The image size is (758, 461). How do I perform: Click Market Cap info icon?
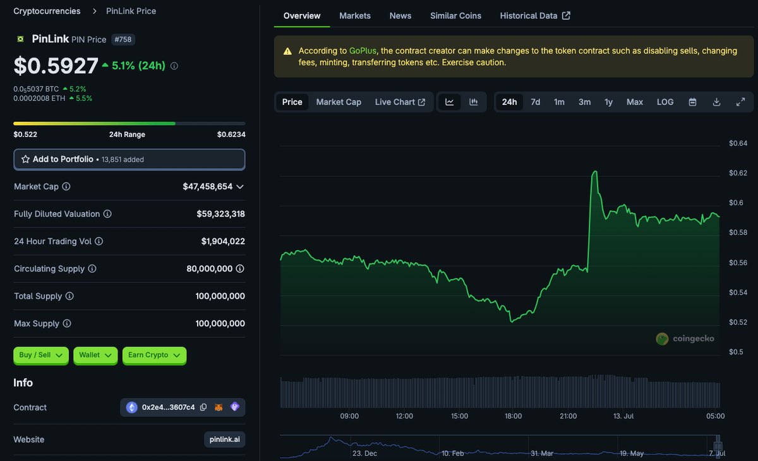click(66, 186)
